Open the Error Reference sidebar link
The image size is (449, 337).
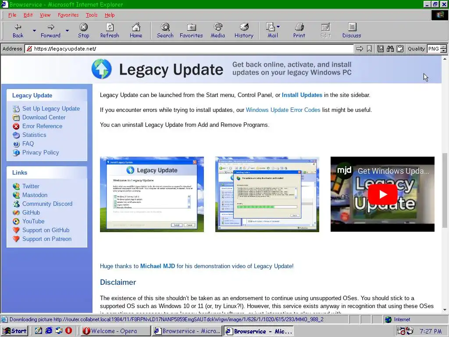pyautogui.click(x=42, y=126)
